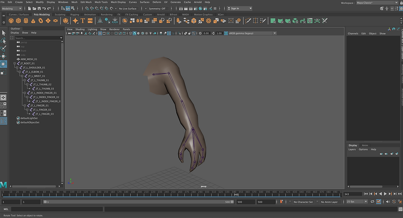Click the Polygon Sphere shelf icon
Screen dimensions: 403x218
(x=11, y=21)
